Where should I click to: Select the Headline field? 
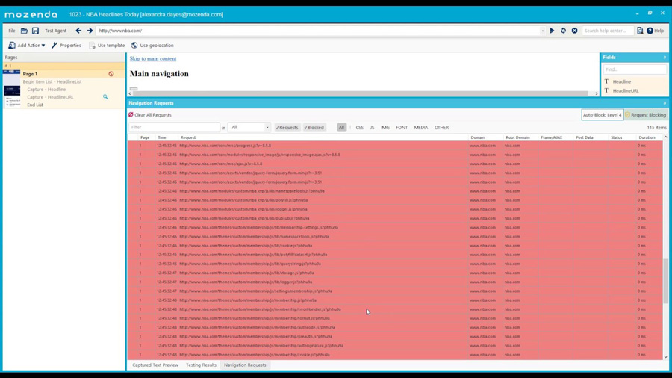(x=621, y=81)
